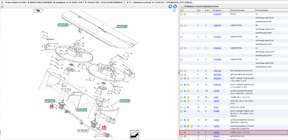Click the machine orientation icon above diagram
This screenshot has width=288, height=140.
point(38,11)
